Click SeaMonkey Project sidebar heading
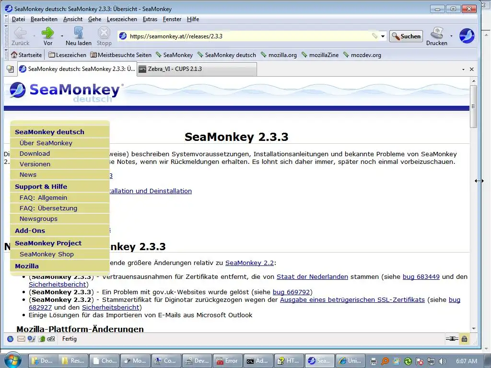This screenshot has width=491, height=368. click(48, 243)
